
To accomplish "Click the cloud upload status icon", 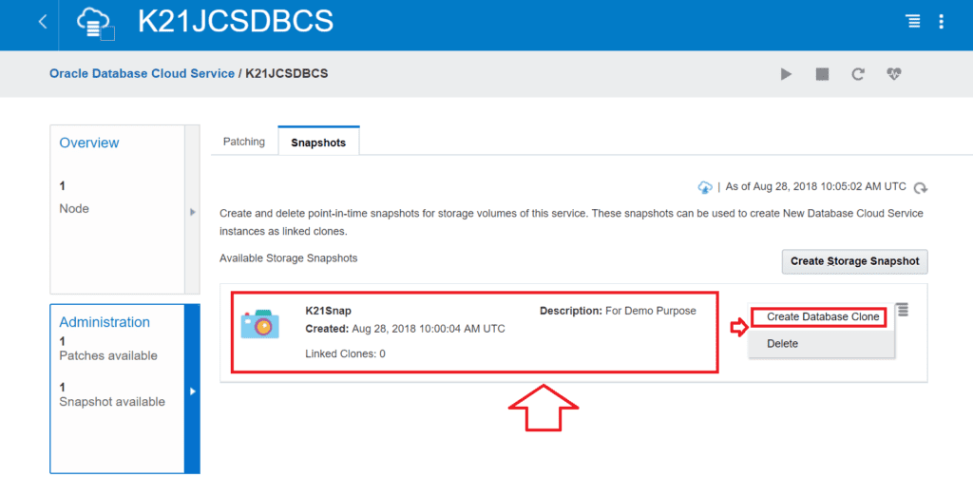I will [x=705, y=186].
